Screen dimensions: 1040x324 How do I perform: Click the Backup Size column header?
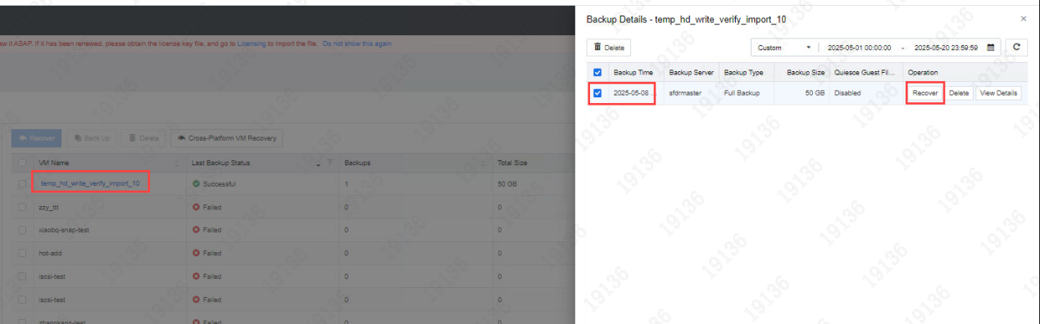tap(806, 72)
